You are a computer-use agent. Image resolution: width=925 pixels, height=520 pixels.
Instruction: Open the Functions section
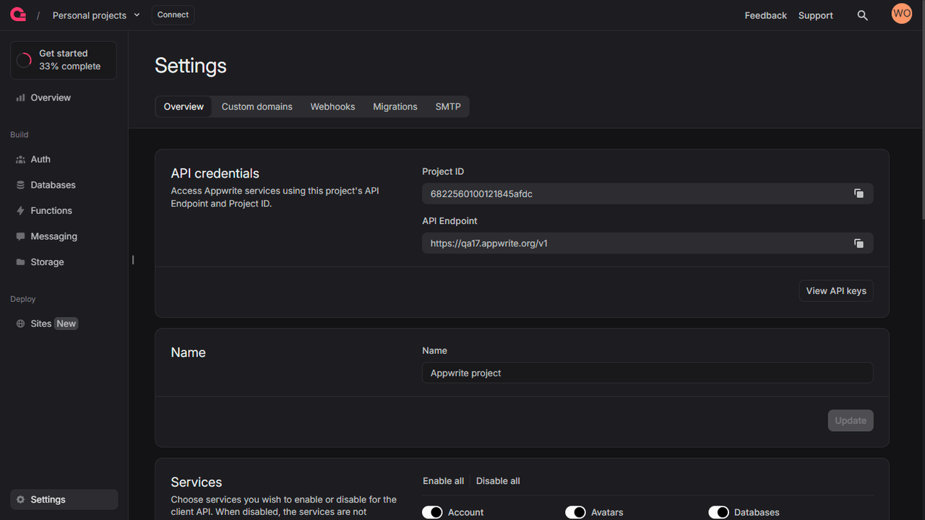pos(51,210)
